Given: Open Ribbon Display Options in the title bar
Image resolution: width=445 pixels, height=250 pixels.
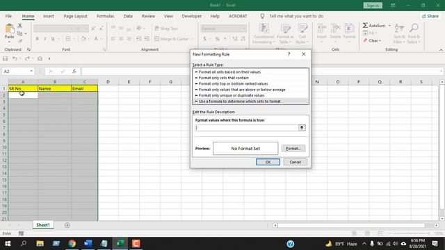Looking at the screenshot, I should pos(393,5).
